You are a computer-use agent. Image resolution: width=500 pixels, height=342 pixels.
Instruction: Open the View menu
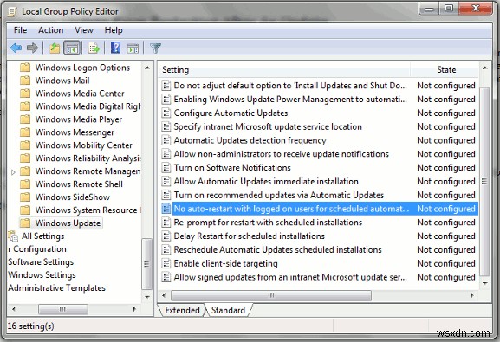84,30
